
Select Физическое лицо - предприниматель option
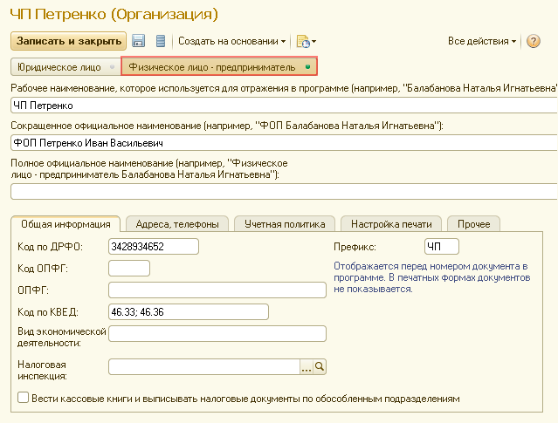(x=218, y=67)
